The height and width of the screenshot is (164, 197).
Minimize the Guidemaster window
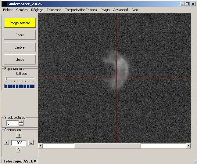[x=182, y=4]
